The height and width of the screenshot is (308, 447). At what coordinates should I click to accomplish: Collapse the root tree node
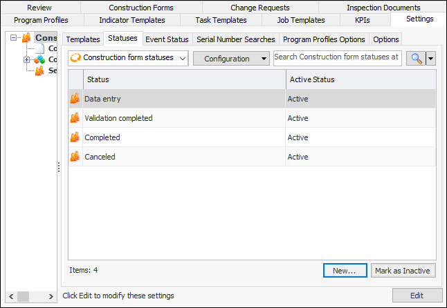click(15, 38)
